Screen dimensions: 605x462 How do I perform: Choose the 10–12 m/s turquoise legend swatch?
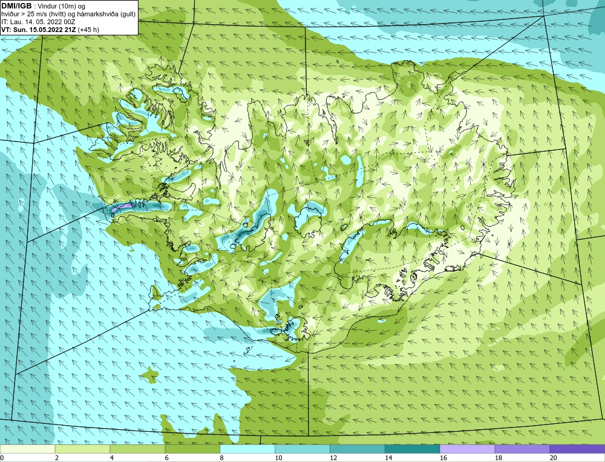302,449
